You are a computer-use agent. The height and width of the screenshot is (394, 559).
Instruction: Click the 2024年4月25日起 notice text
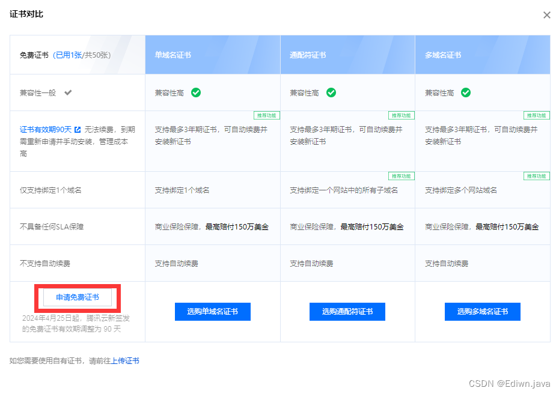click(x=76, y=323)
